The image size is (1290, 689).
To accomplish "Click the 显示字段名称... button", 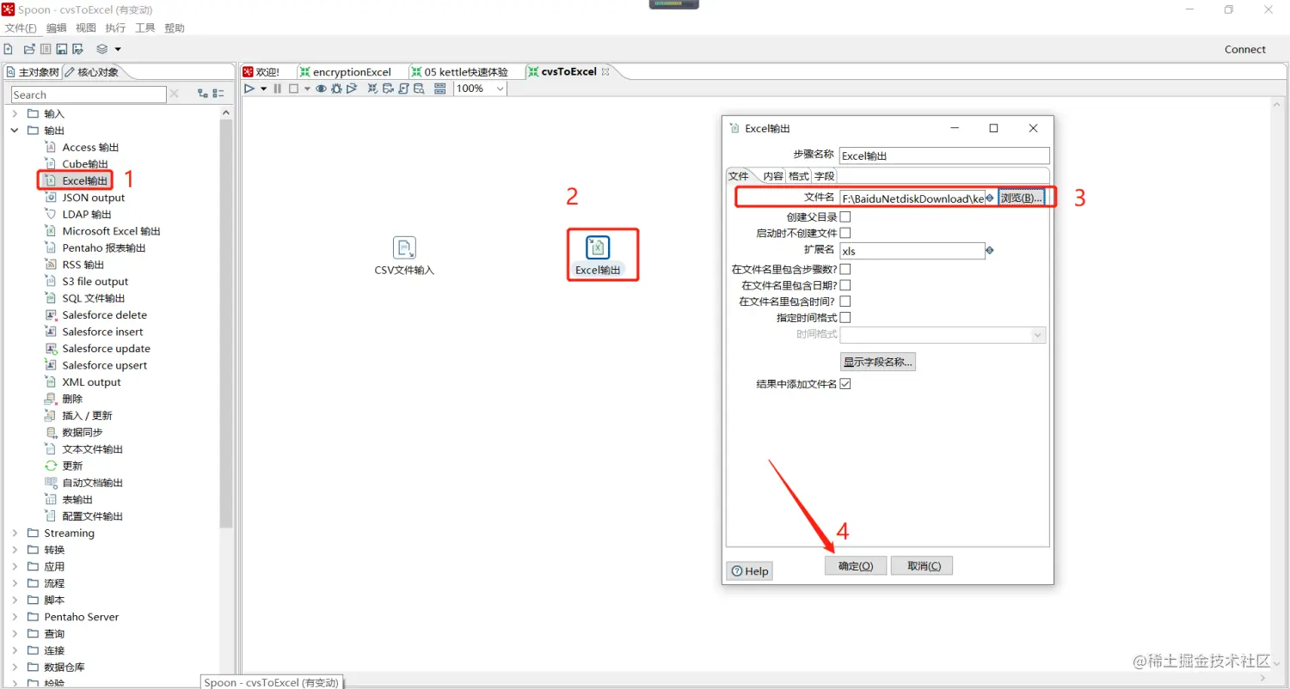I will point(878,362).
